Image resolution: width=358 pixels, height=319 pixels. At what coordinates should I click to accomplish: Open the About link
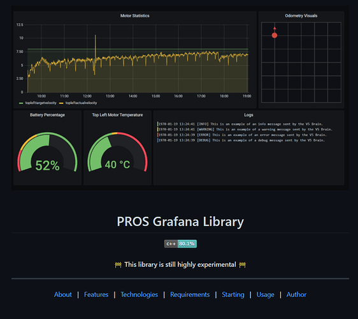[x=63, y=294]
